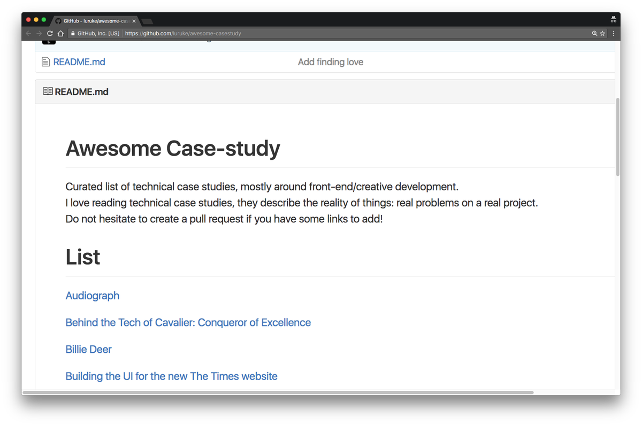Open Building the UI for The Times website
The image size is (642, 426).
click(171, 376)
